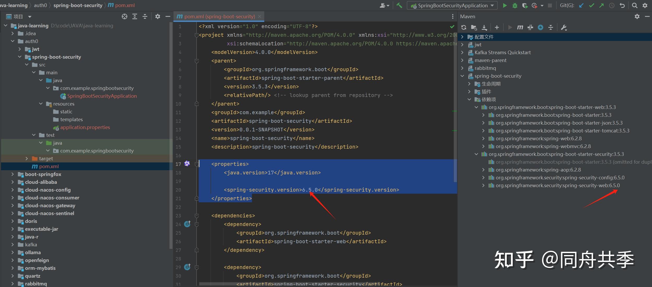652x287 pixels.
Task: Click Download Sources and Documentation icon
Action: tap(484, 27)
